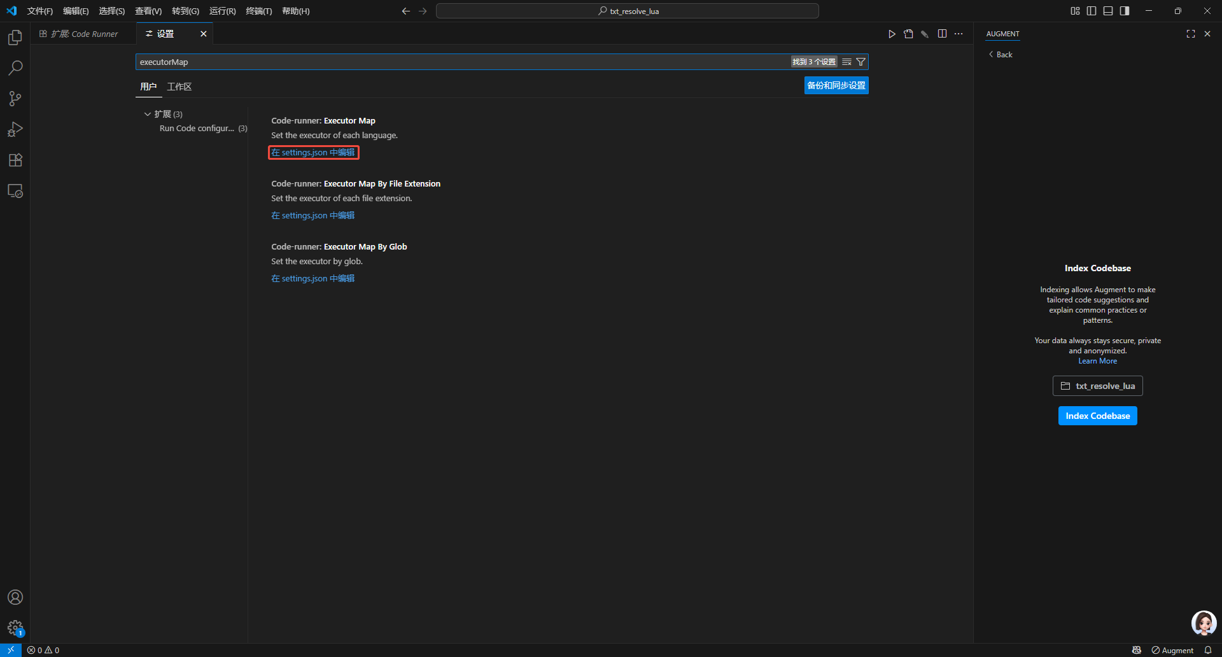Viewport: 1222px width, 657px height.
Task: Open the 选择(S) menu
Action: click(x=112, y=11)
